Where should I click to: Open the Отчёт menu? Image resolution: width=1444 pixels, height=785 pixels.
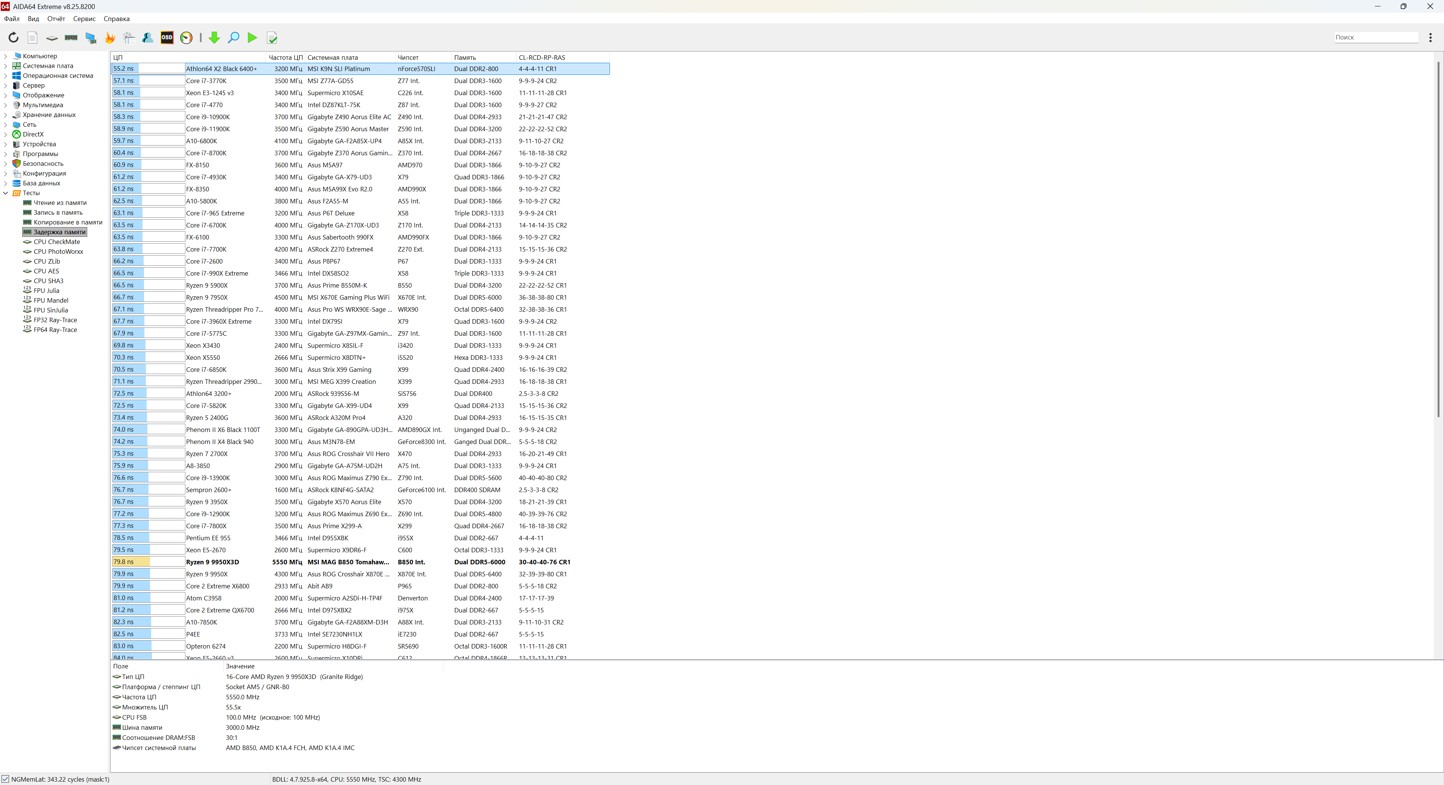pyautogui.click(x=56, y=18)
